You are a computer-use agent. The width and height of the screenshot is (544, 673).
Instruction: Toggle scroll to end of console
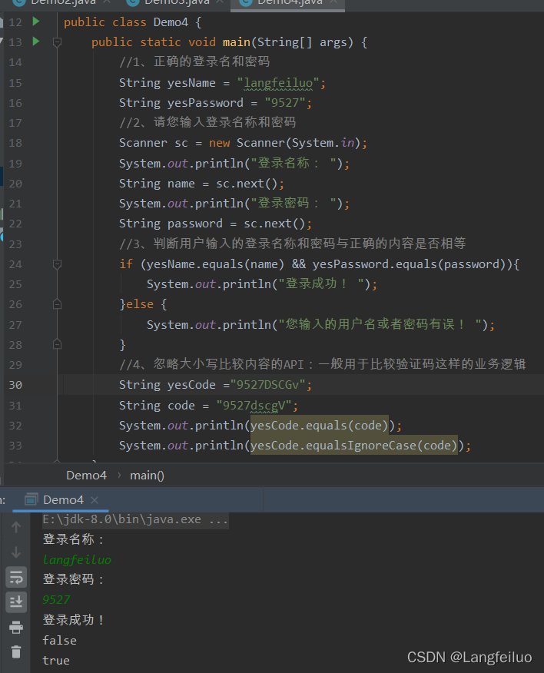click(16, 602)
